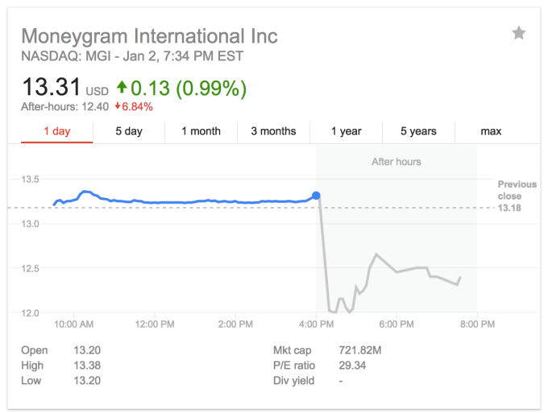Click the P/E ratio value 29.34

[352, 366]
